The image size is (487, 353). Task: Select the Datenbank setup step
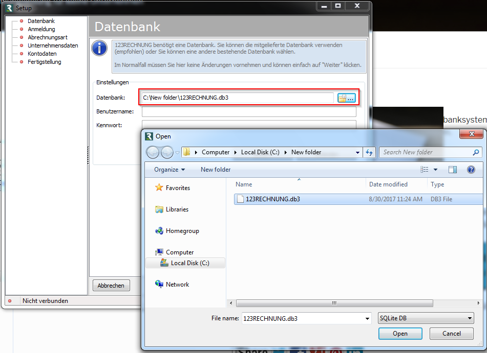[x=41, y=21]
